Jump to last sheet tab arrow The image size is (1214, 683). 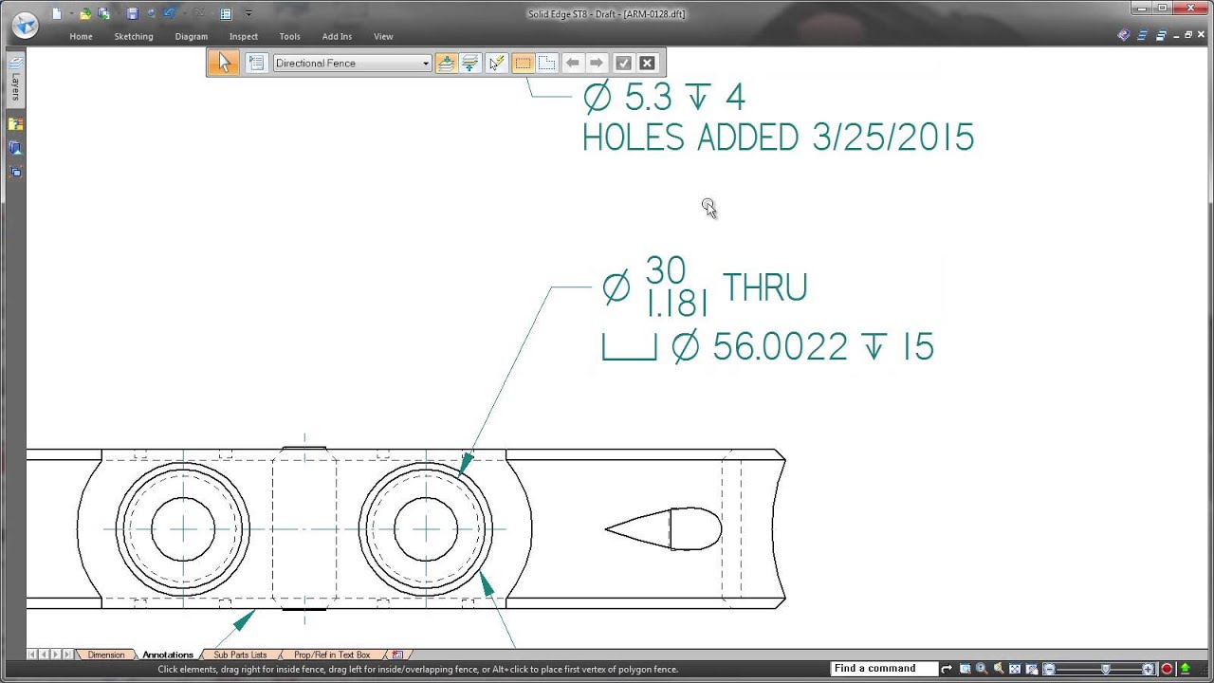tap(66, 655)
